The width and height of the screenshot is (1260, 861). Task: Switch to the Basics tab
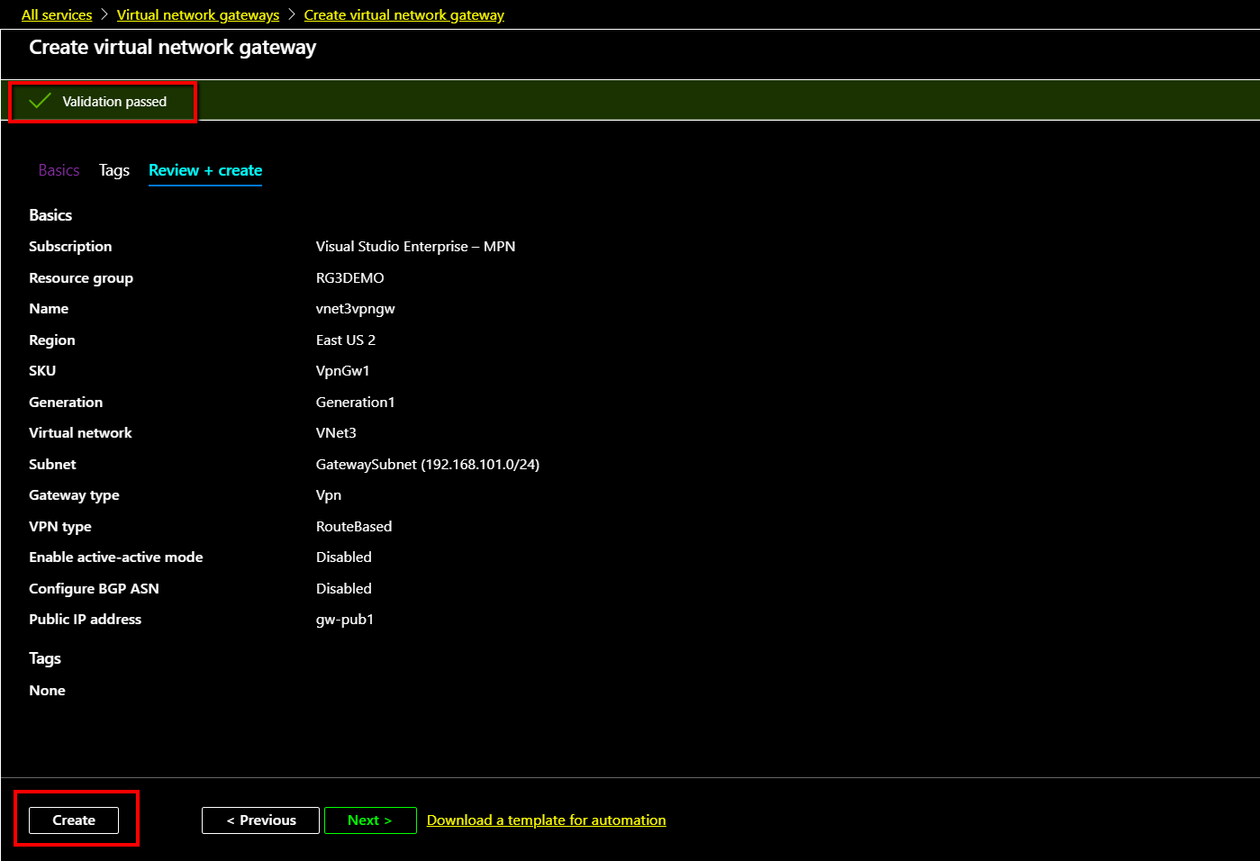[59, 170]
